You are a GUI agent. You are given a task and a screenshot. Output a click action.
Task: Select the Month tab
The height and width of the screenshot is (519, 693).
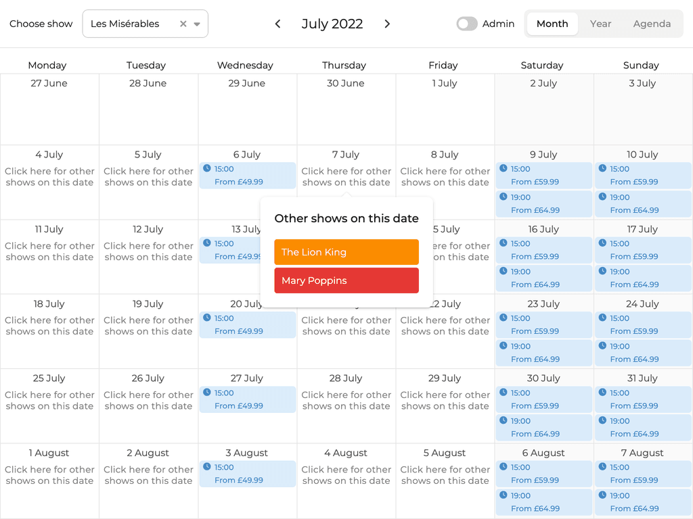click(552, 23)
